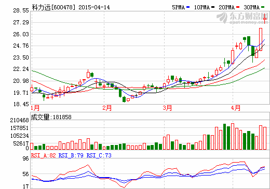Click the date 2015-04-14 in the title
270x189 pixels.
(x=94, y=7)
